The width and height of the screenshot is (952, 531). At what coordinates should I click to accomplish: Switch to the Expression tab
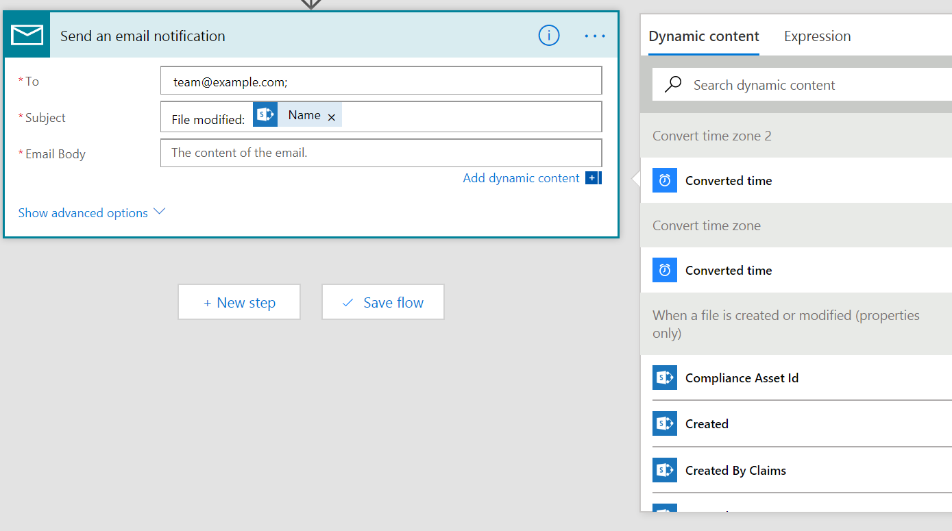point(817,36)
